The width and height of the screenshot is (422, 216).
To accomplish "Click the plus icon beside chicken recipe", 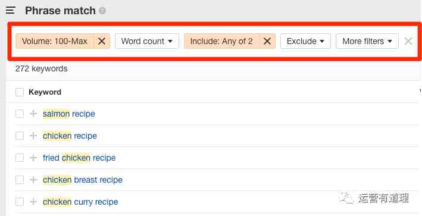I will click(x=33, y=136).
